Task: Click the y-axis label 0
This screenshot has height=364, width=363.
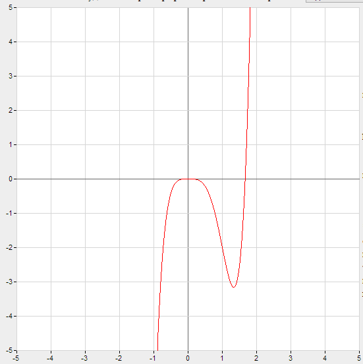Action: coord(11,179)
